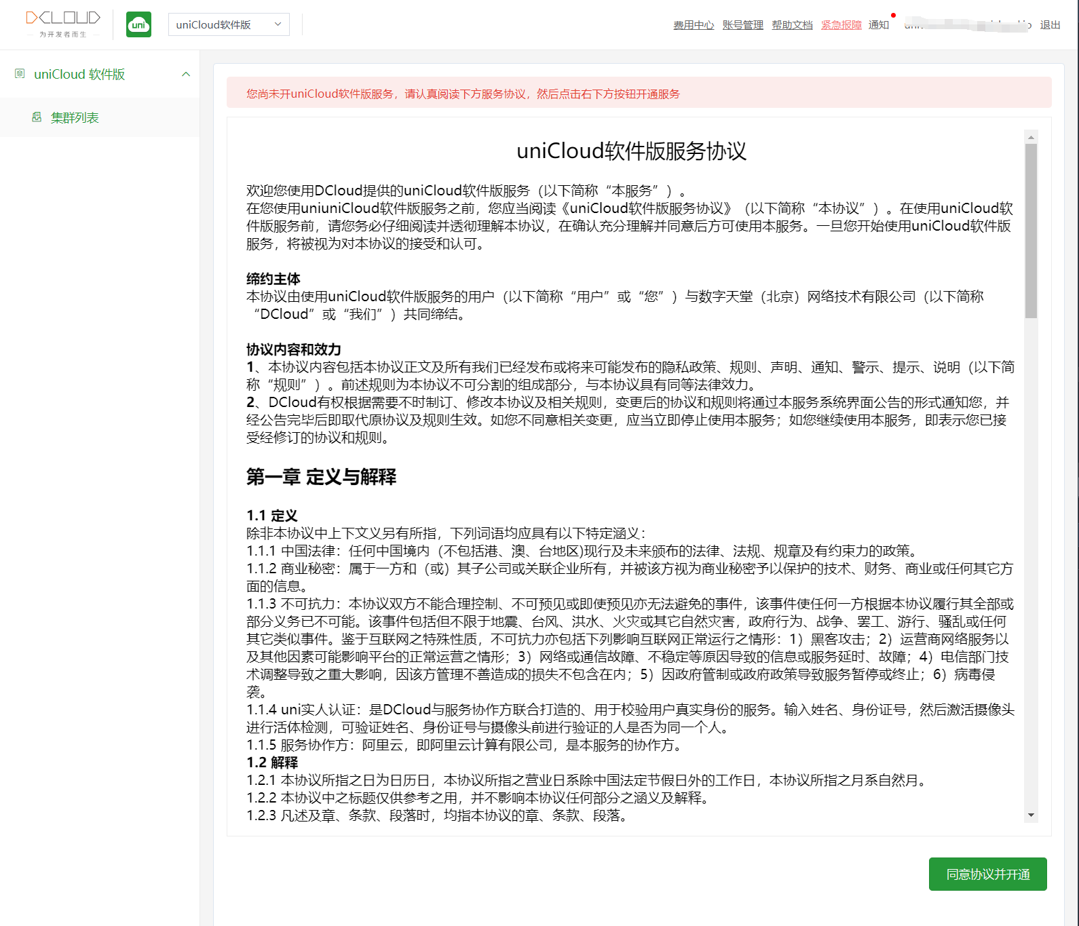Screen dimensions: 1079x926
Task: Click the 1.1.1 中国法律 definition line
Action: 584,551
